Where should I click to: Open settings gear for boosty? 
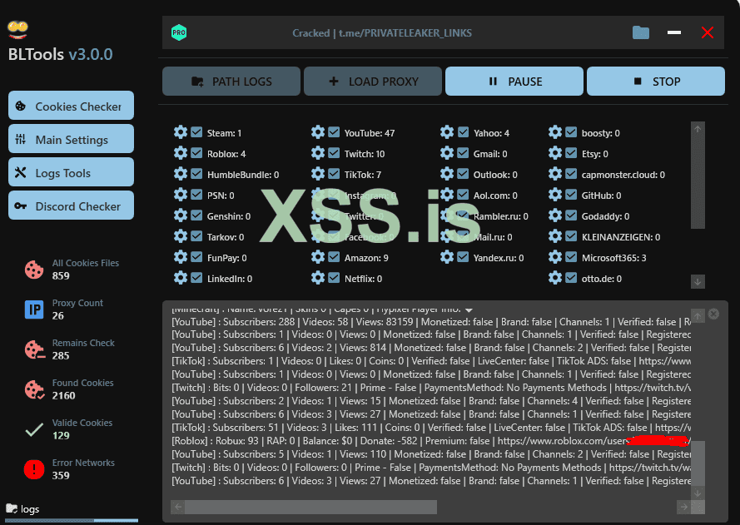point(555,132)
